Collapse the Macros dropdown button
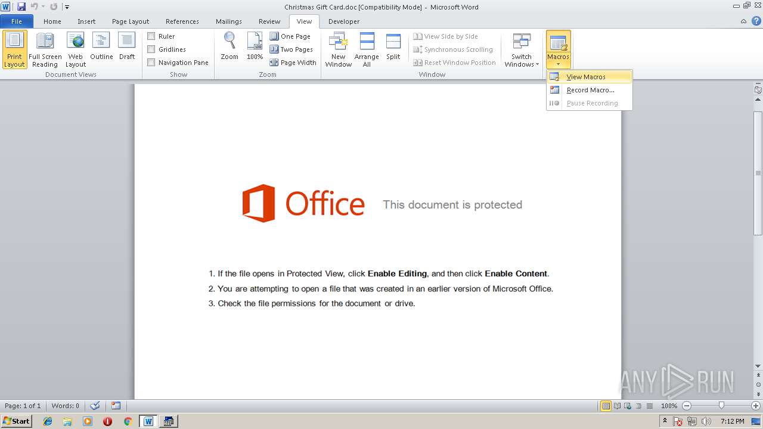The height and width of the screenshot is (429, 763). pyautogui.click(x=559, y=50)
